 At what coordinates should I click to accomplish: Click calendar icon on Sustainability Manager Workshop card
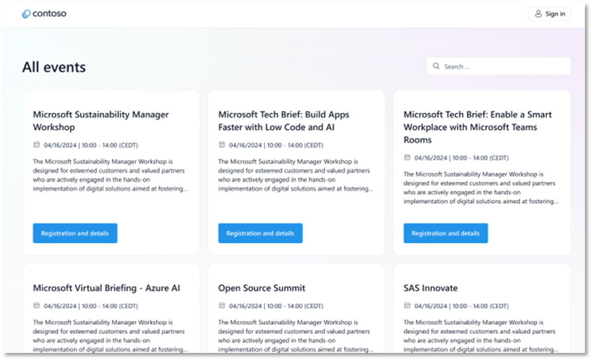click(x=37, y=145)
